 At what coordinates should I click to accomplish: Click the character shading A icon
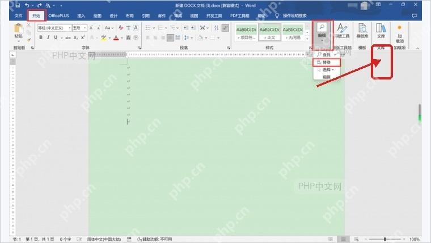pyautogui.click(x=128, y=37)
